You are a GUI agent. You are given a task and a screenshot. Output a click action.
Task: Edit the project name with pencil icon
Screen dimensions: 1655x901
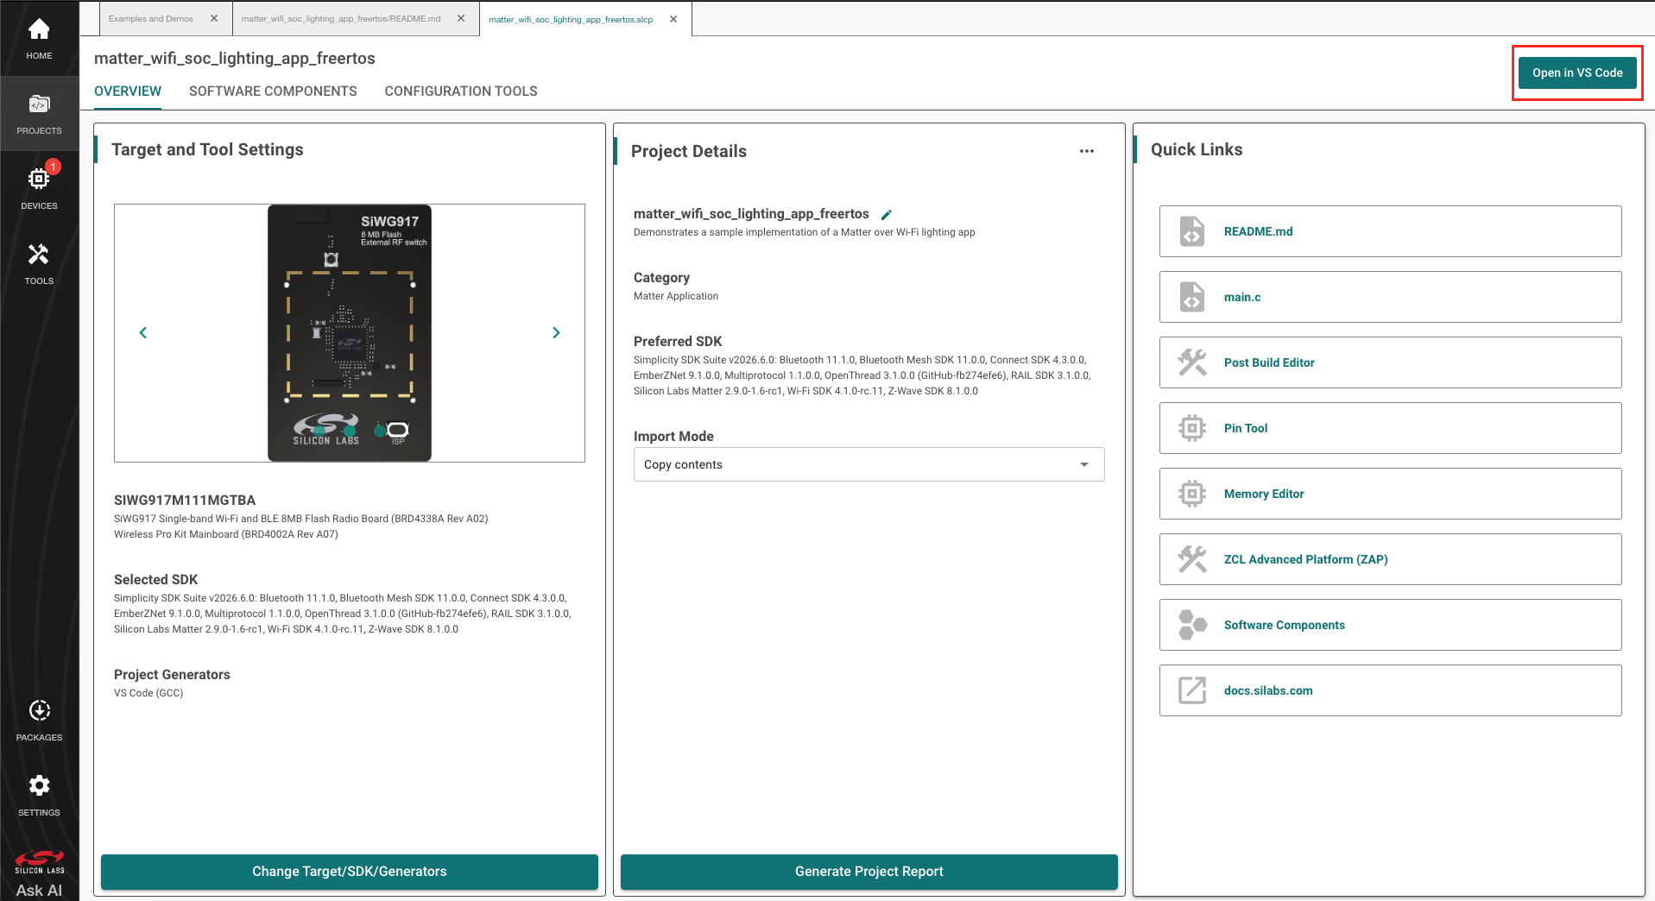886,215
